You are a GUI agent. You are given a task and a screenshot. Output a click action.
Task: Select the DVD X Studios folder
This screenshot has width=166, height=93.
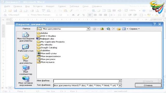(47, 36)
